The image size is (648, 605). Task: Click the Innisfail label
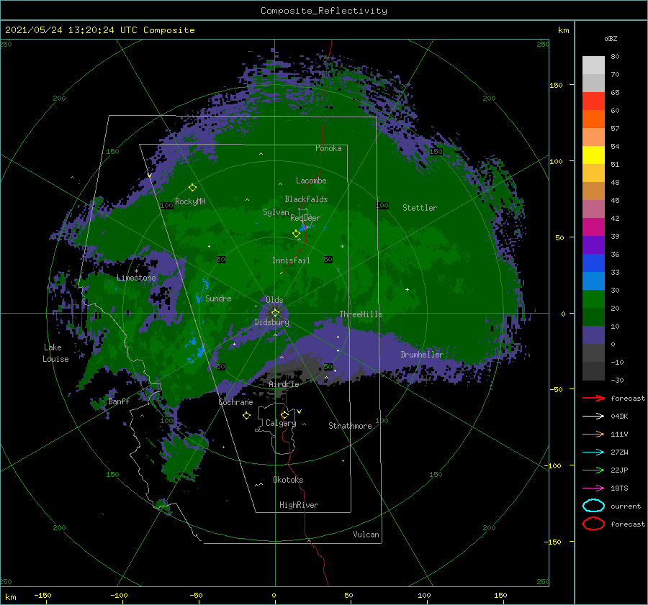pyautogui.click(x=291, y=260)
